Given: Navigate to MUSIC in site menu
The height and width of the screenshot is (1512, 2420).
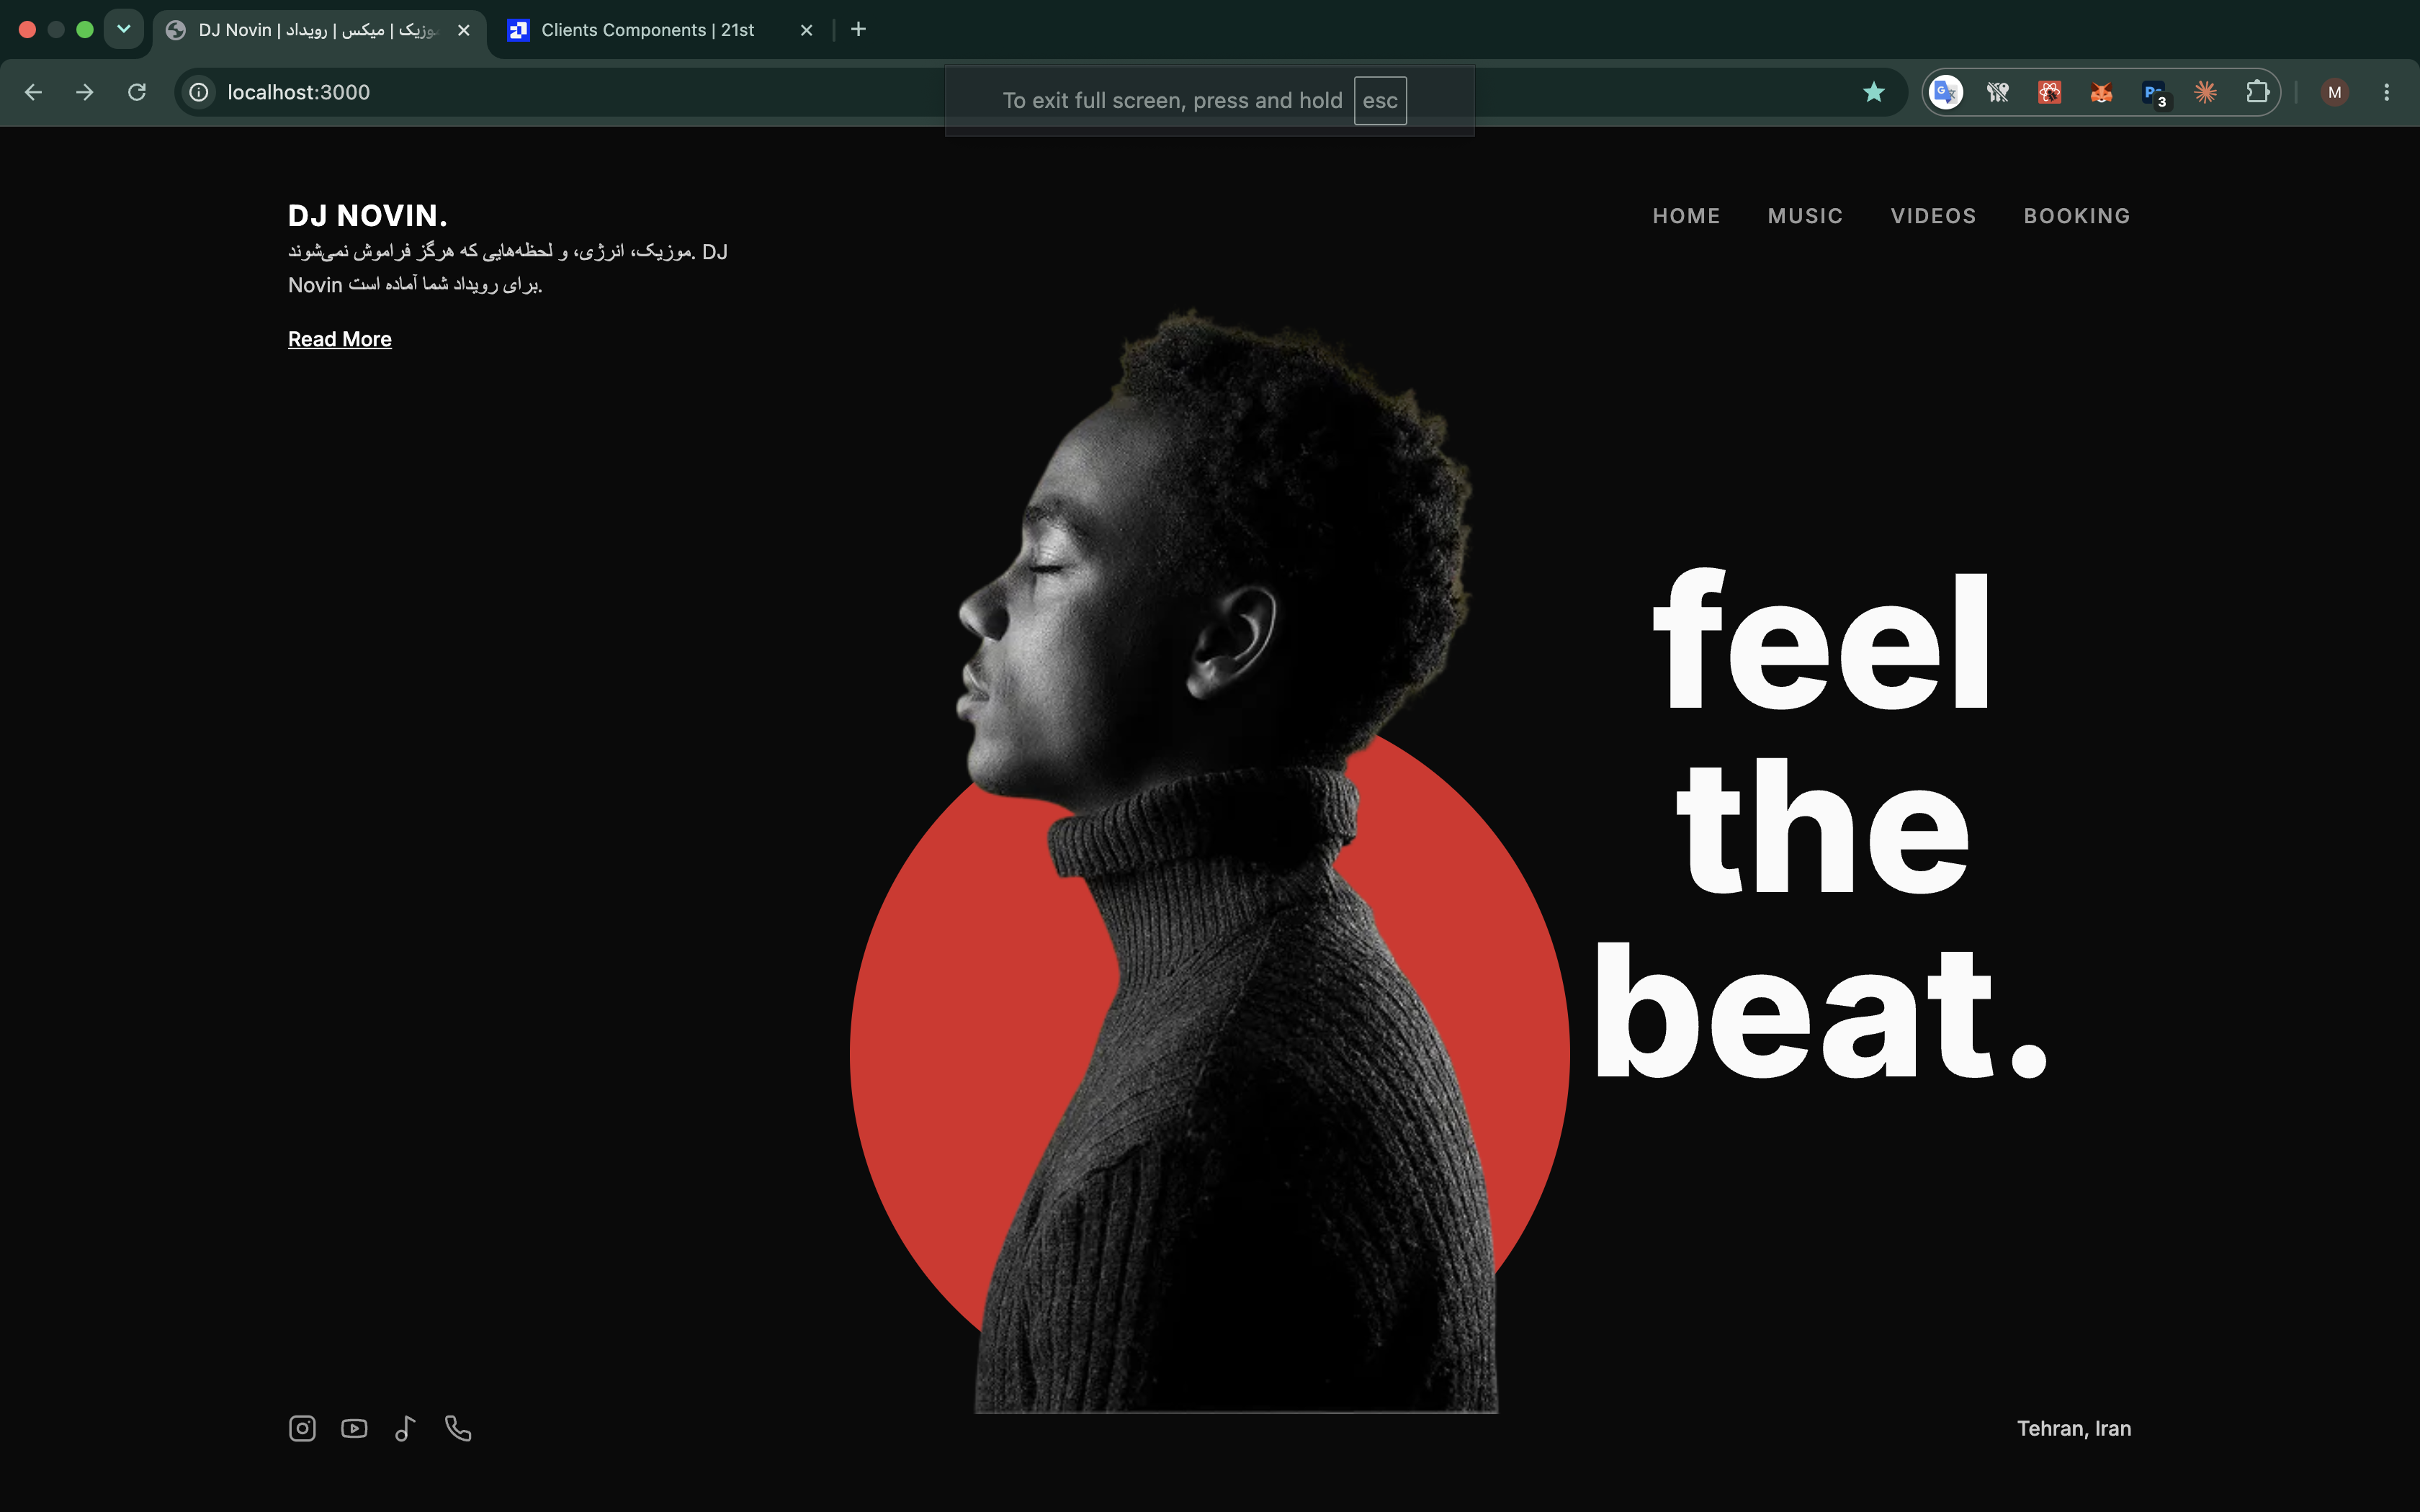Looking at the screenshot, I should pos(1805,216).
